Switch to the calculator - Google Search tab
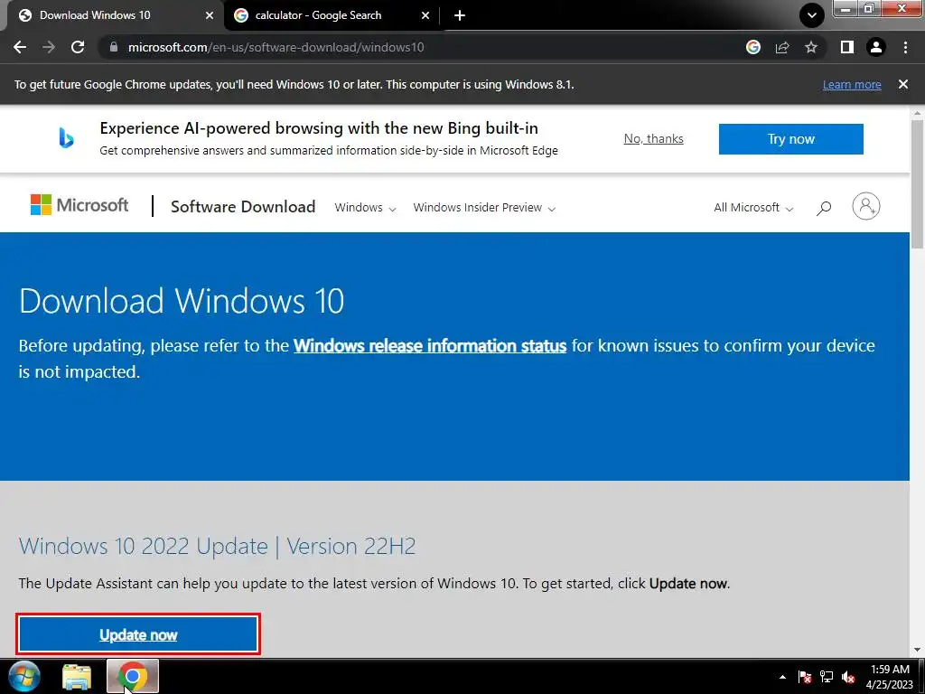Image resolution: width=925 pixels, height=694 pixels. [332, 15]
